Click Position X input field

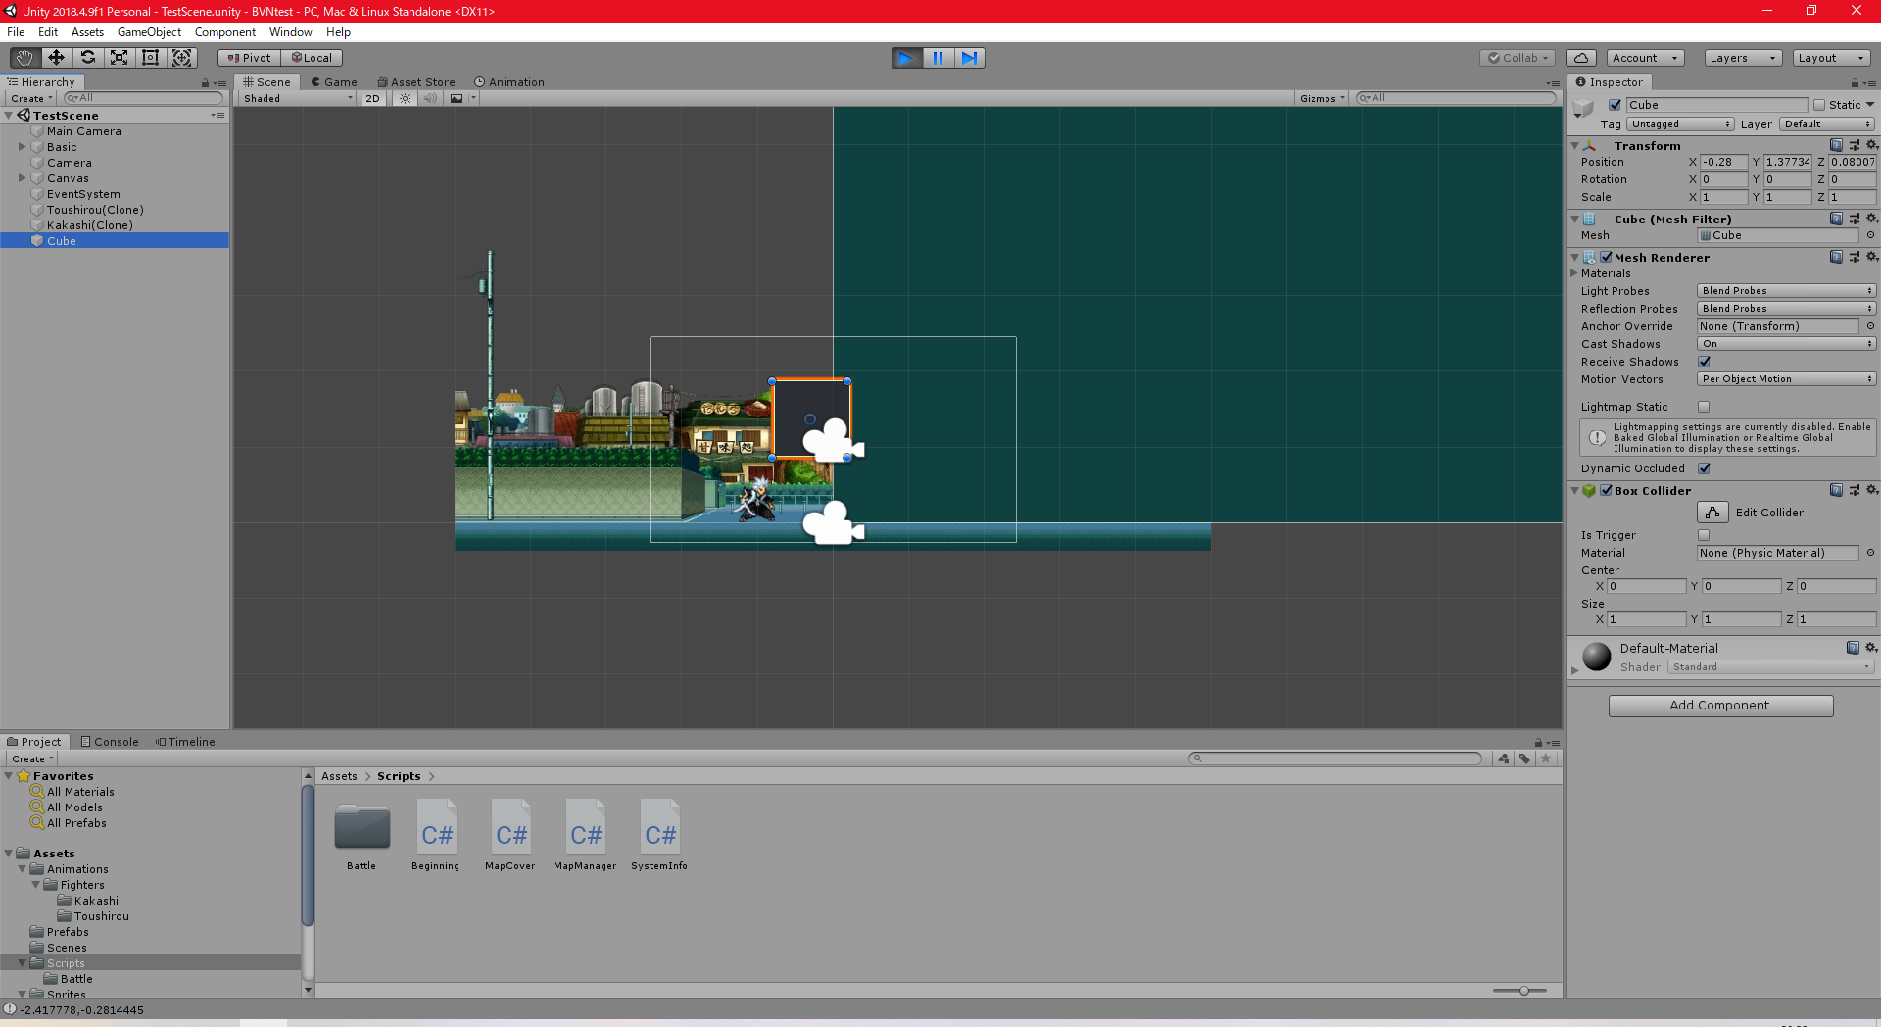point(1723,162)
